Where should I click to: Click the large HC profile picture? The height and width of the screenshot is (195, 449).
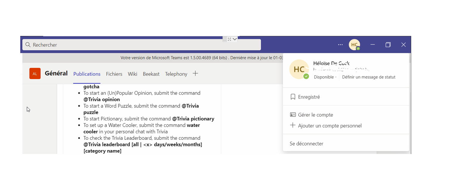[x=299, y=69]
